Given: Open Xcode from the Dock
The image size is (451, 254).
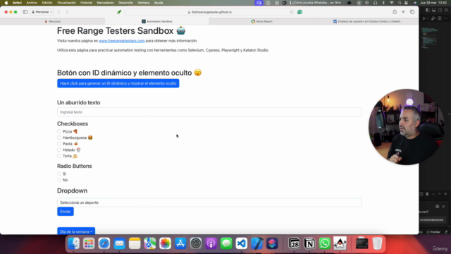Looking at the screenshot, I should click(257, 243).
